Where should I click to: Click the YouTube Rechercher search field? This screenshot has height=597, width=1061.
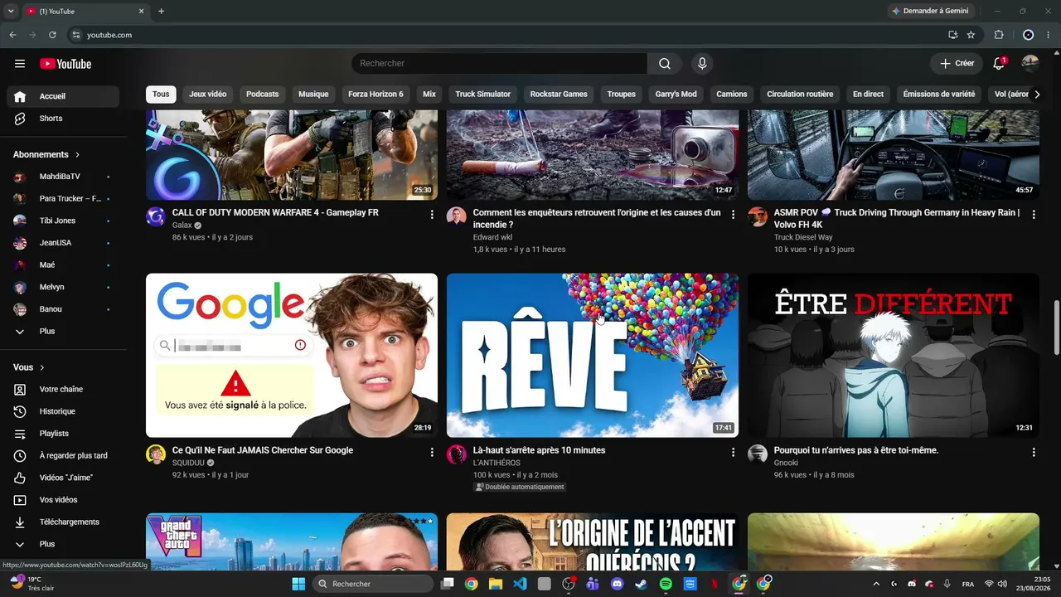pos(499,64)
